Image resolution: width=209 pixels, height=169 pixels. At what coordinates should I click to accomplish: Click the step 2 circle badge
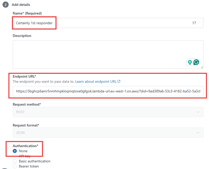click(x=5, y=5)
